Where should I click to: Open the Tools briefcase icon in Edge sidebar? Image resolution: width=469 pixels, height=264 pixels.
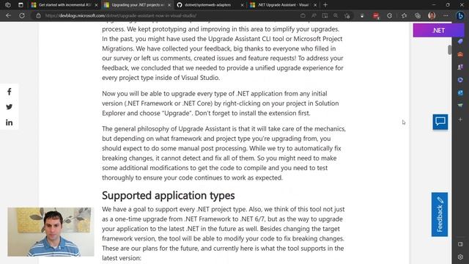pos(460,54)
